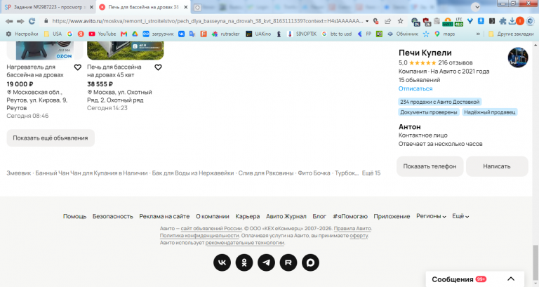This screenshot has width=539, height=287.
Task: Open the Блог footer link
Action: pos(319,216)
